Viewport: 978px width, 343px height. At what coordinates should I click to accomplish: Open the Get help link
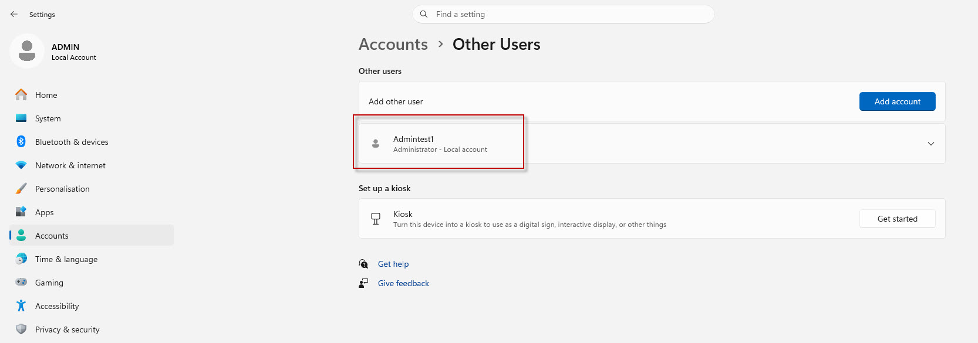[393, 264]
